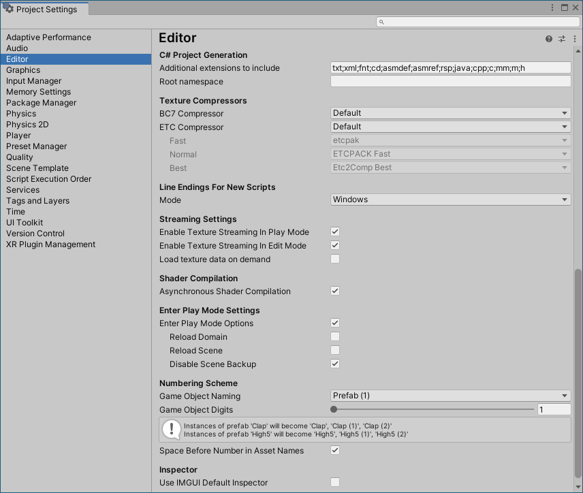Click the Fast etcpak dropdown
583x493 pixels.
(x=451, y=140)
